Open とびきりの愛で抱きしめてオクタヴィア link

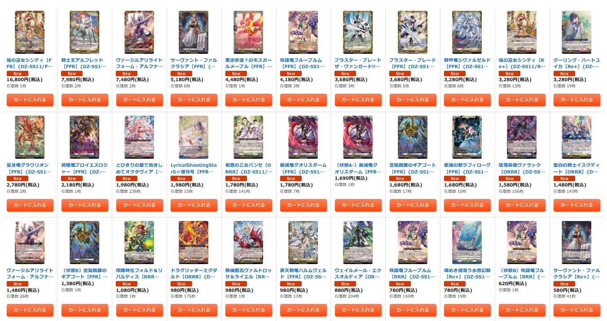pyautogui.click(x=139, y=168)
